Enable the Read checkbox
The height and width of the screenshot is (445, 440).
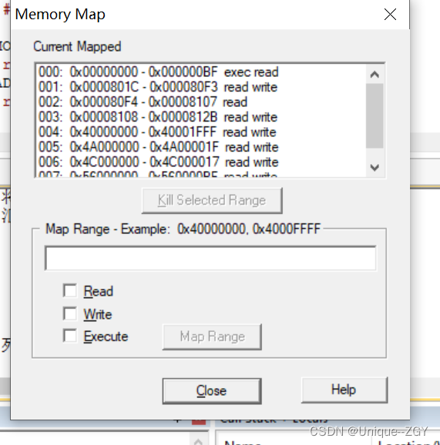click(70, 291)
